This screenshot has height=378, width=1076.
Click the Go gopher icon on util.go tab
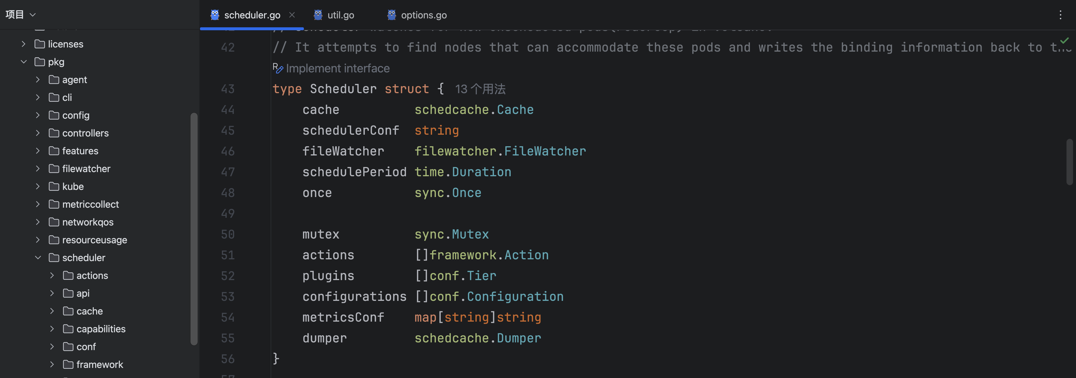click(x=318, y=15)
